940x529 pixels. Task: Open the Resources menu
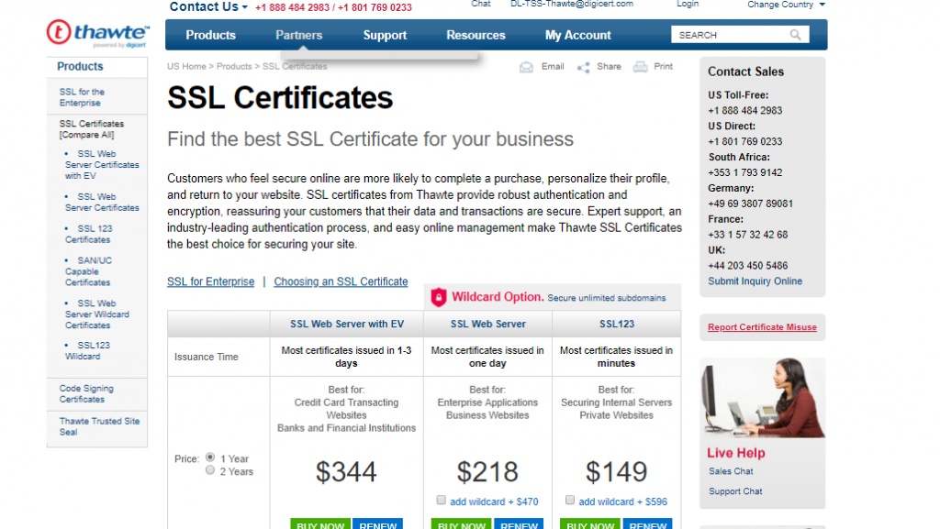click(x=476, y=35)
